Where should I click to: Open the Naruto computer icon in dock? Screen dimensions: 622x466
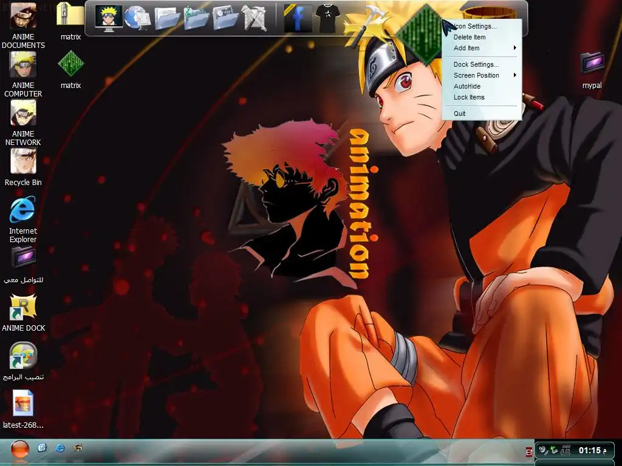tap(108, 18)
